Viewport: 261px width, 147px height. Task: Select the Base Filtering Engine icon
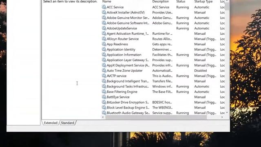104,91
